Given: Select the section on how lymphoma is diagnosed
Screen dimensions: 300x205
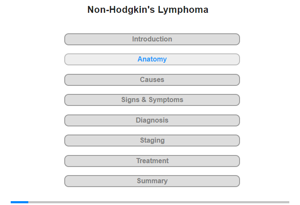Looking at the screenshot, I should click(x=152, y=120).
